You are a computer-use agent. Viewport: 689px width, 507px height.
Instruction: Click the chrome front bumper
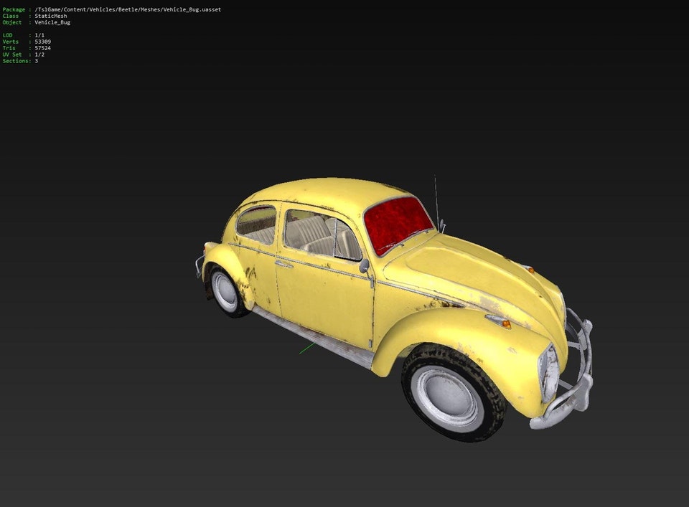[x=567, y=373]
